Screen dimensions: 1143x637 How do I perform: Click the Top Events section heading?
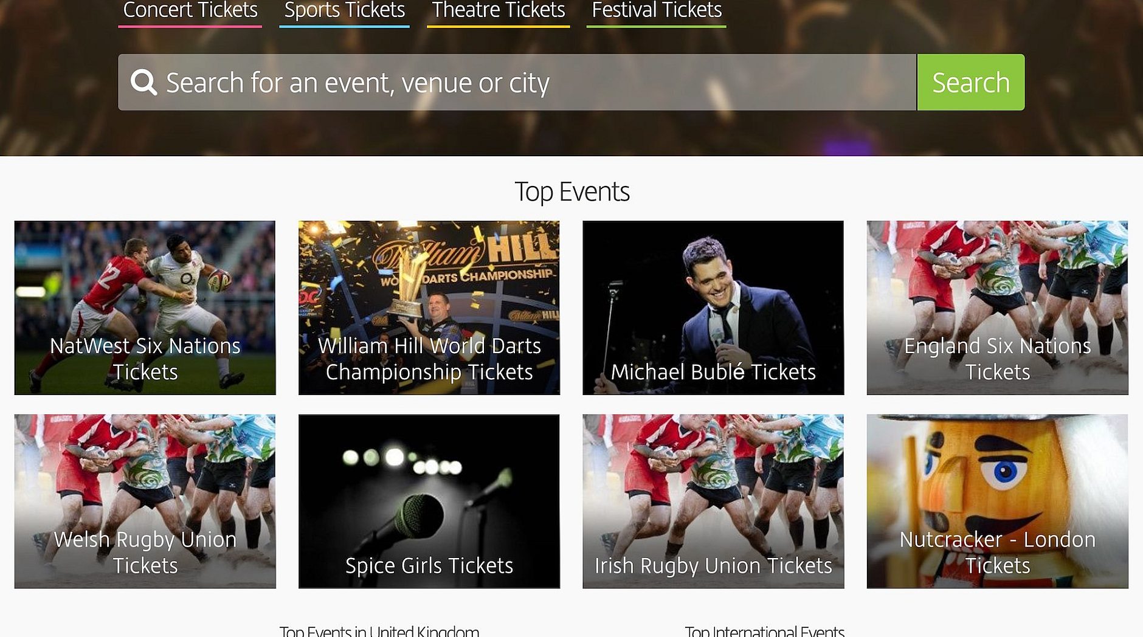pos(572,192)
